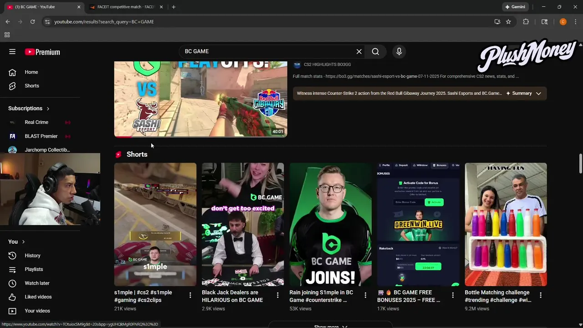Open options menu for Bottle Matching short
This screenshot has height=328, width=583.
(x=541, y=295)
